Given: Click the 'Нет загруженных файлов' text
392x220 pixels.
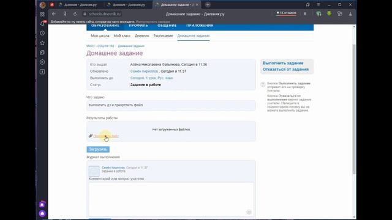Looking at the screenshot, I should click(x=171, y=130).
